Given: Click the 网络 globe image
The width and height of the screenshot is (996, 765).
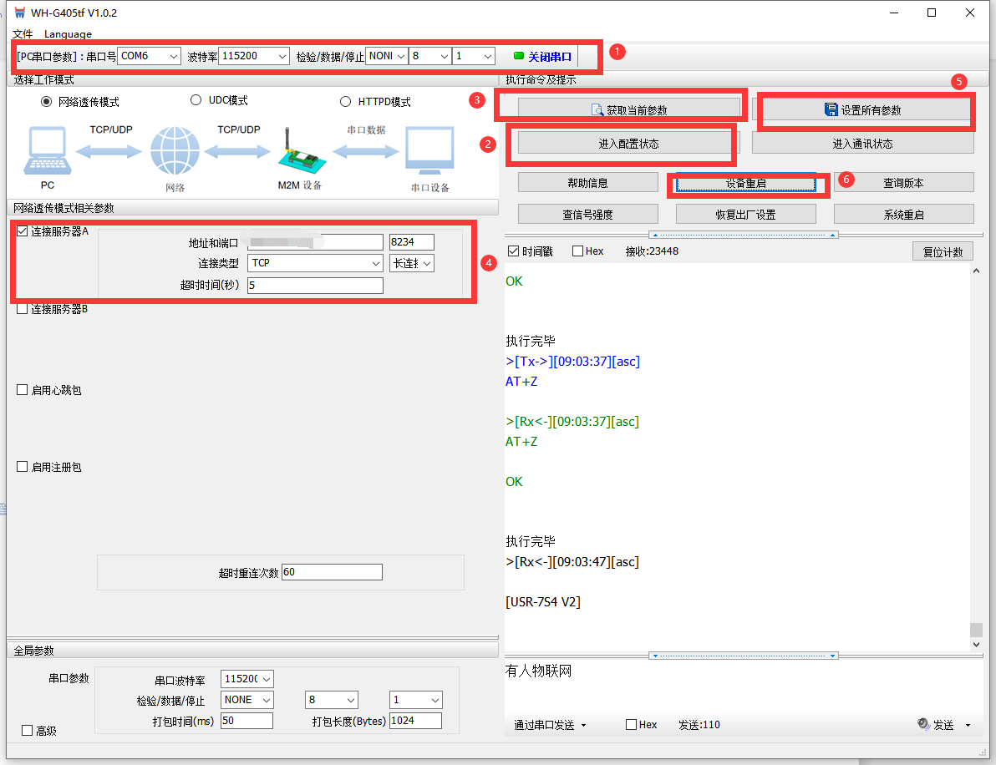Looking at the screenshot, I should 175,152.
